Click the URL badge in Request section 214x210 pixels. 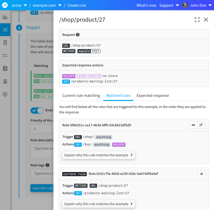pyautogui.click(x=66, y=45)
